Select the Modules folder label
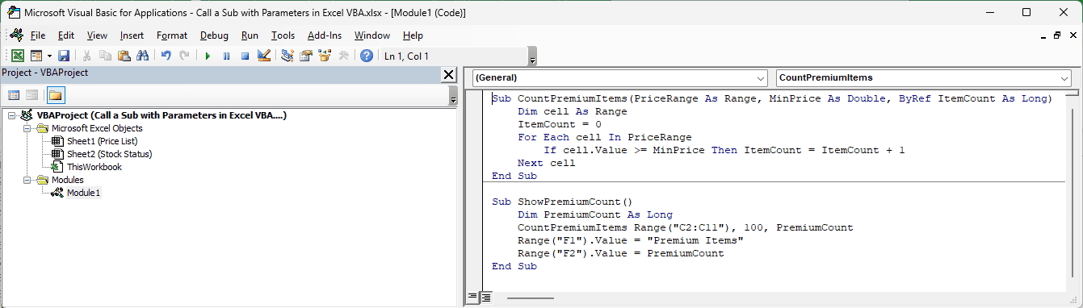The width and height of the screenshot is (1083, 308). click(x=68, y=180)
